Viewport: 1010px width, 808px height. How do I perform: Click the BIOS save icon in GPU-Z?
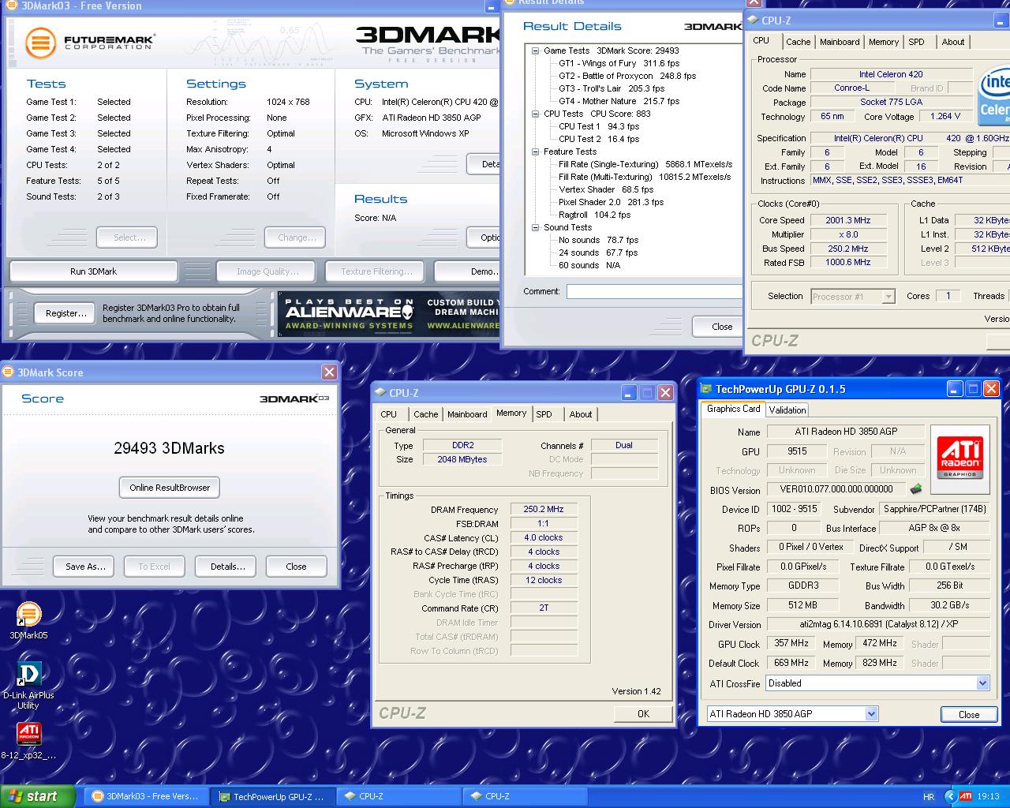915,489
